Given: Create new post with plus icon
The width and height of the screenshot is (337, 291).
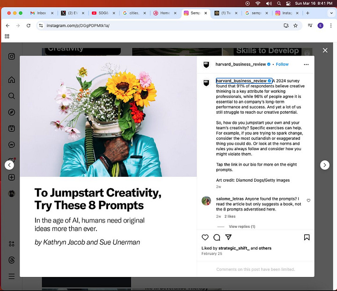Looking at the screenshot, I should [x=12, y=177].
